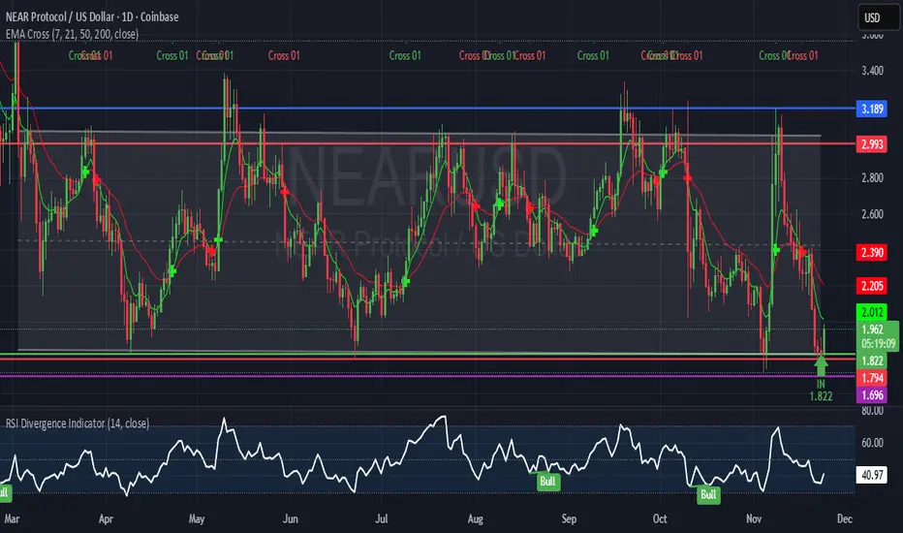Click the red 2.993 price level label
Image resolution: width=903 pixels, height=533 pixels.
point(871,144)
